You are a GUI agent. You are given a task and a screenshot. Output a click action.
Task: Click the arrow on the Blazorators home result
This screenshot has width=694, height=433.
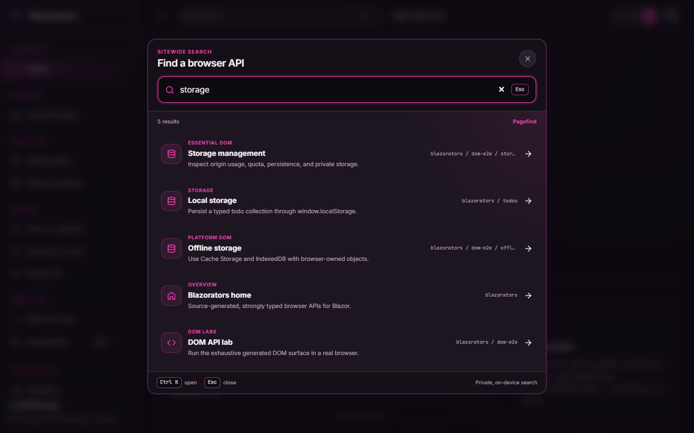[528, 296]
